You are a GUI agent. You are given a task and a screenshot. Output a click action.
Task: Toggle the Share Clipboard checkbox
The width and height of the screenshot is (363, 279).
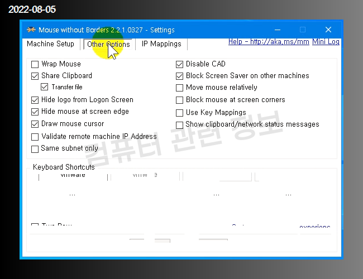click(x=35, y=76)
